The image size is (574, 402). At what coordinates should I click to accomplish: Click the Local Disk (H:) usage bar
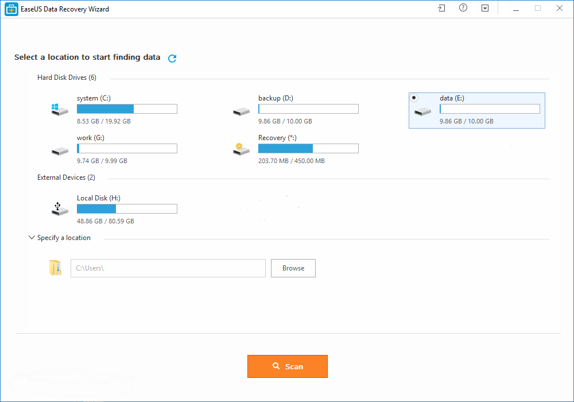point(127,208)
